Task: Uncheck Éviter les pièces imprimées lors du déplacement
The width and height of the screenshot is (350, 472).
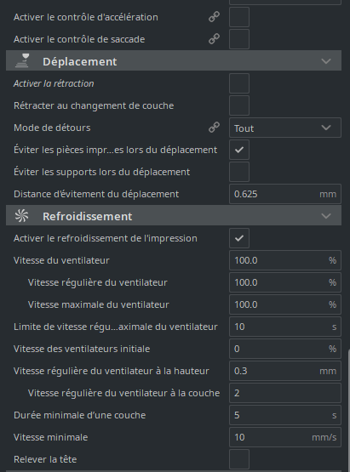Action: (x=239, y=150)
